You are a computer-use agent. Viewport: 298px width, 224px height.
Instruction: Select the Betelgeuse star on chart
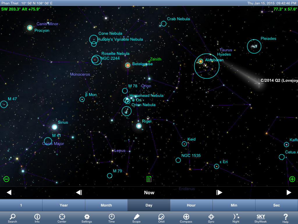point(127,65)
